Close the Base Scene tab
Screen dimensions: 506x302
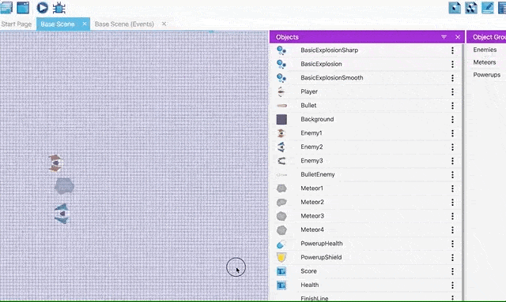[x=85, y=24]
